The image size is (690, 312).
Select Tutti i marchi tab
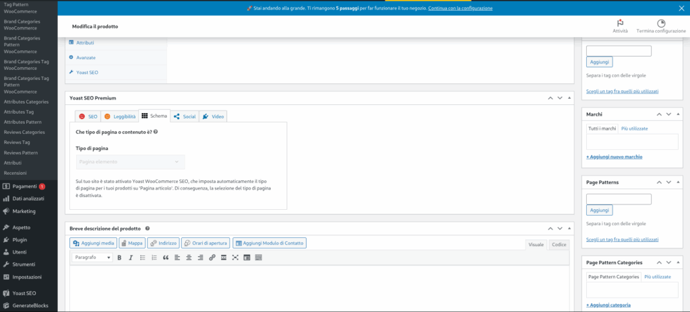pos(602,128)
